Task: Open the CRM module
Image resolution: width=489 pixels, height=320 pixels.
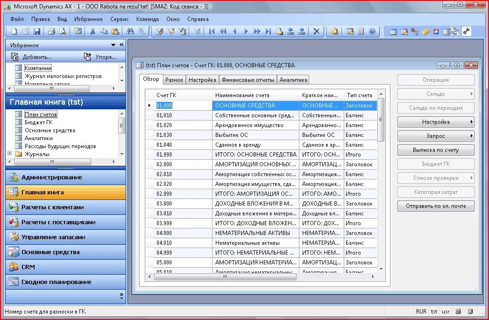Action: click(x=65, y=267)
